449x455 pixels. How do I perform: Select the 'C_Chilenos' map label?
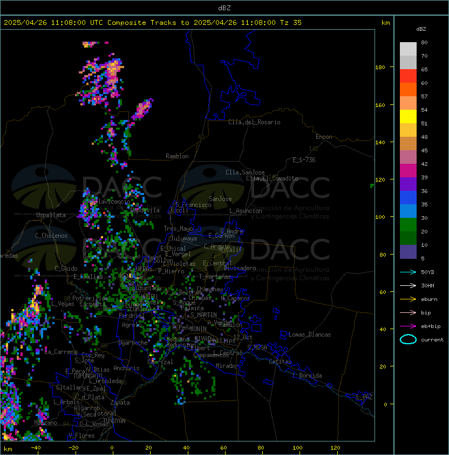[51, 236]
